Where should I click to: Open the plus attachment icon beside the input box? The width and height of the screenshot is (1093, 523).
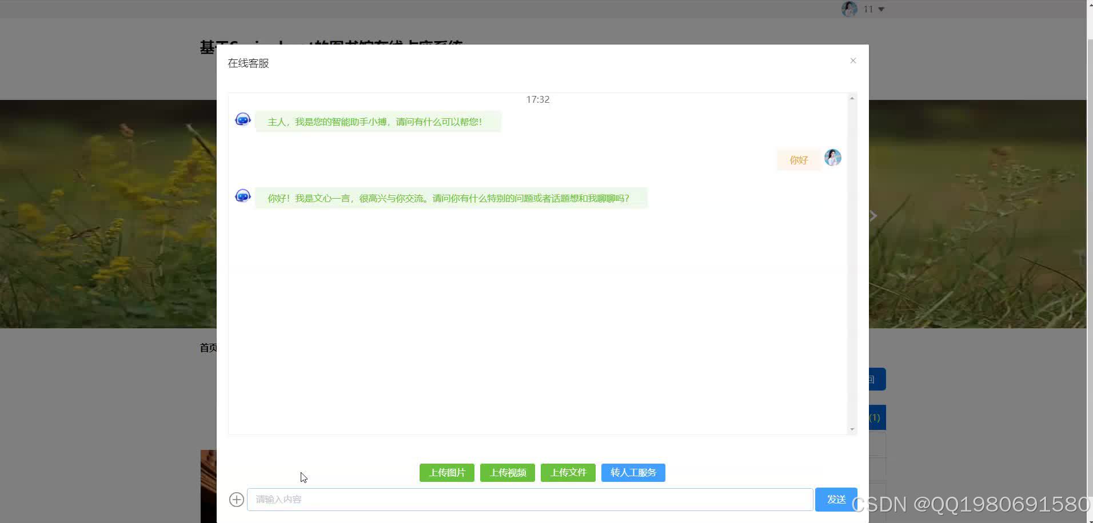click(236, 499)
